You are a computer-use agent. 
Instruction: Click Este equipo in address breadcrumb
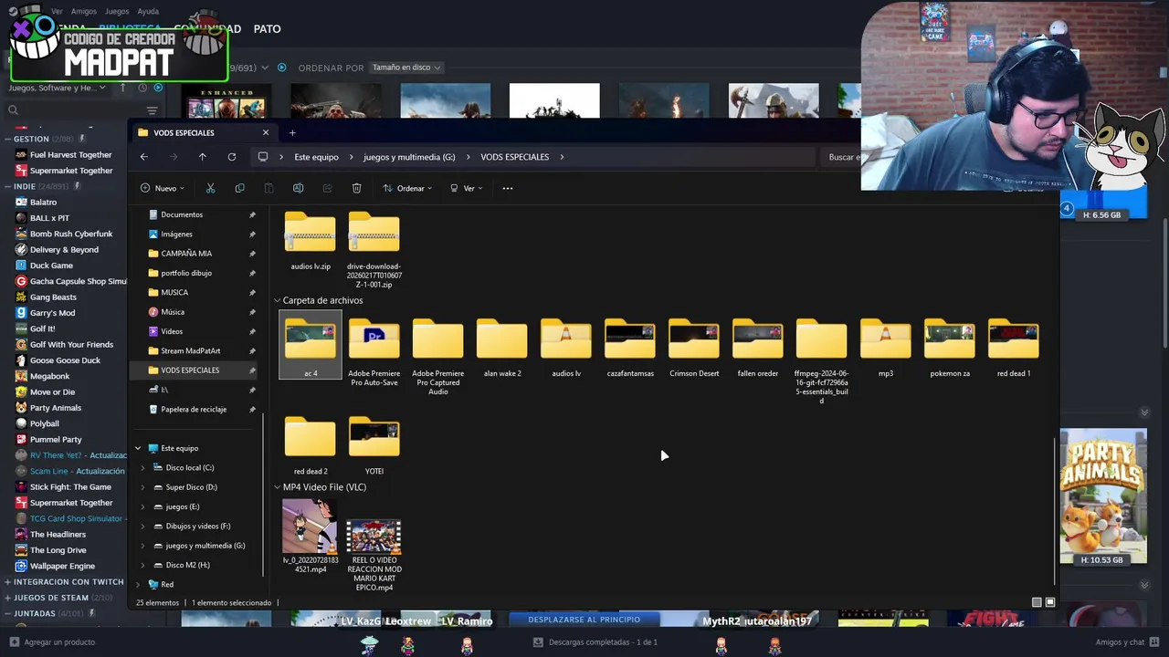pos(316,157)
